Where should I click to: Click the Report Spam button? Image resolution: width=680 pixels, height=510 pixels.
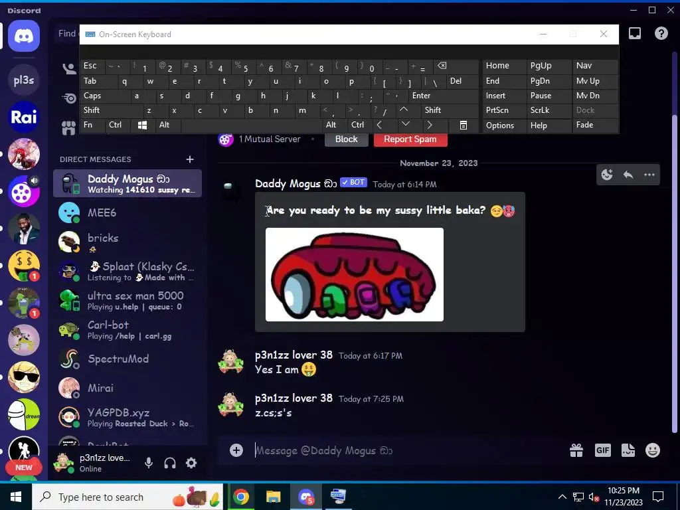(410, 139)
